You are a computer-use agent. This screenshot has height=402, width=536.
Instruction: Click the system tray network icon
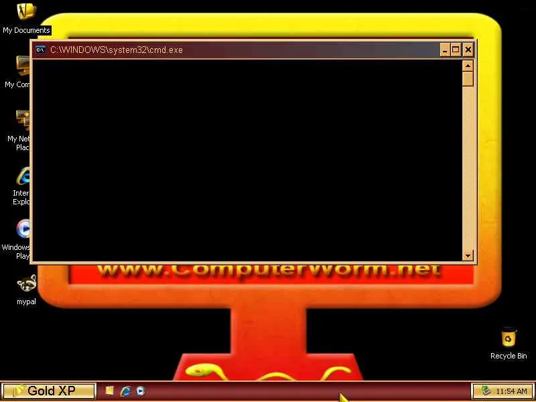(485, 391)
